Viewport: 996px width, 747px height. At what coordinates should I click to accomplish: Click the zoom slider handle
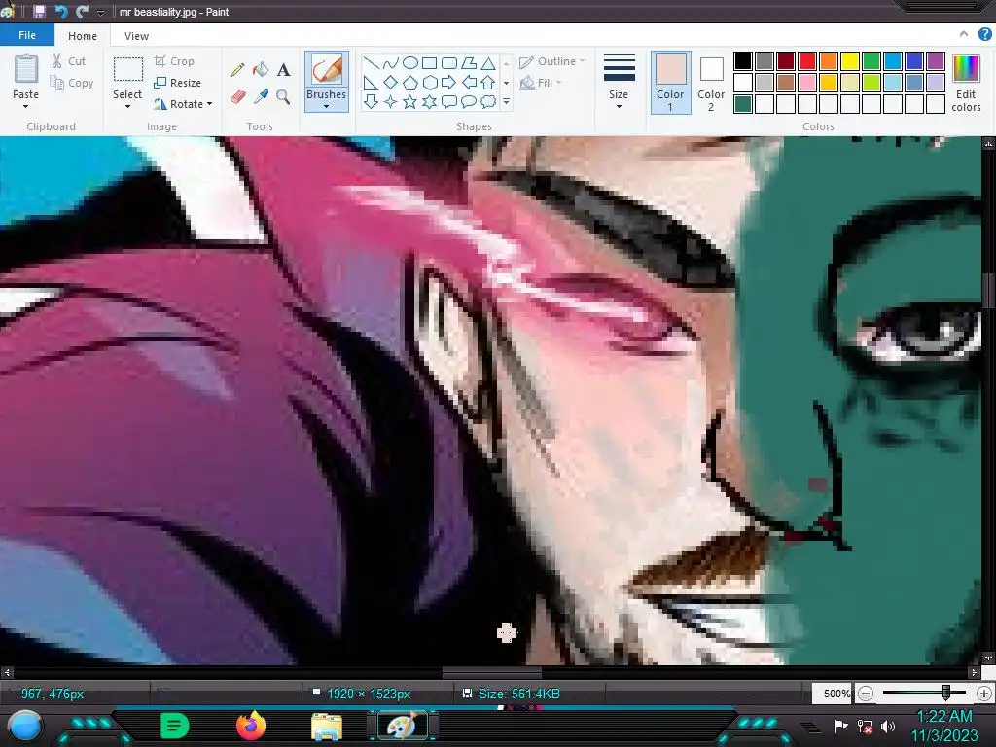(945, 693)
